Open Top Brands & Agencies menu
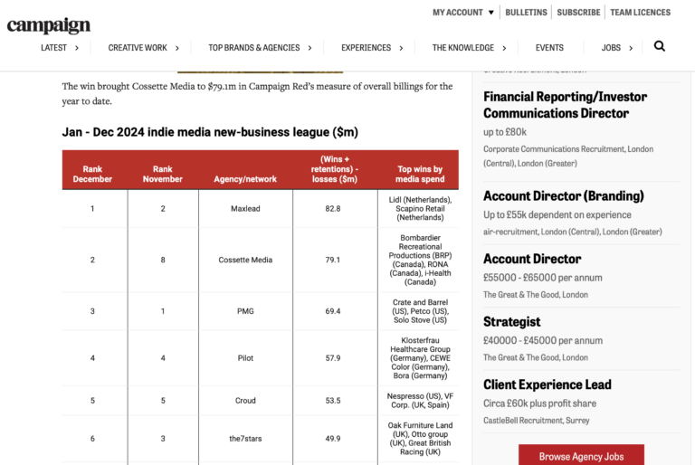Viewport: 695px width, 465px height. tap(254, 48)
